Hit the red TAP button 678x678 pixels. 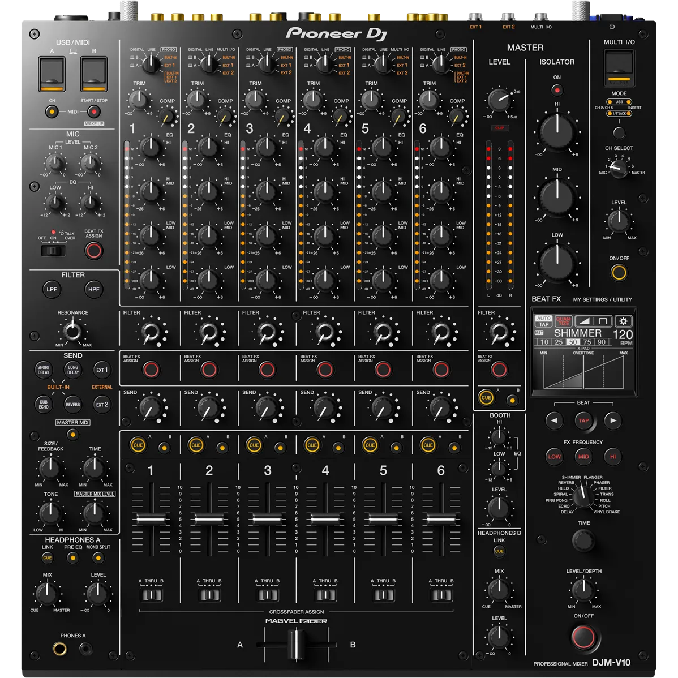(583, 420)
